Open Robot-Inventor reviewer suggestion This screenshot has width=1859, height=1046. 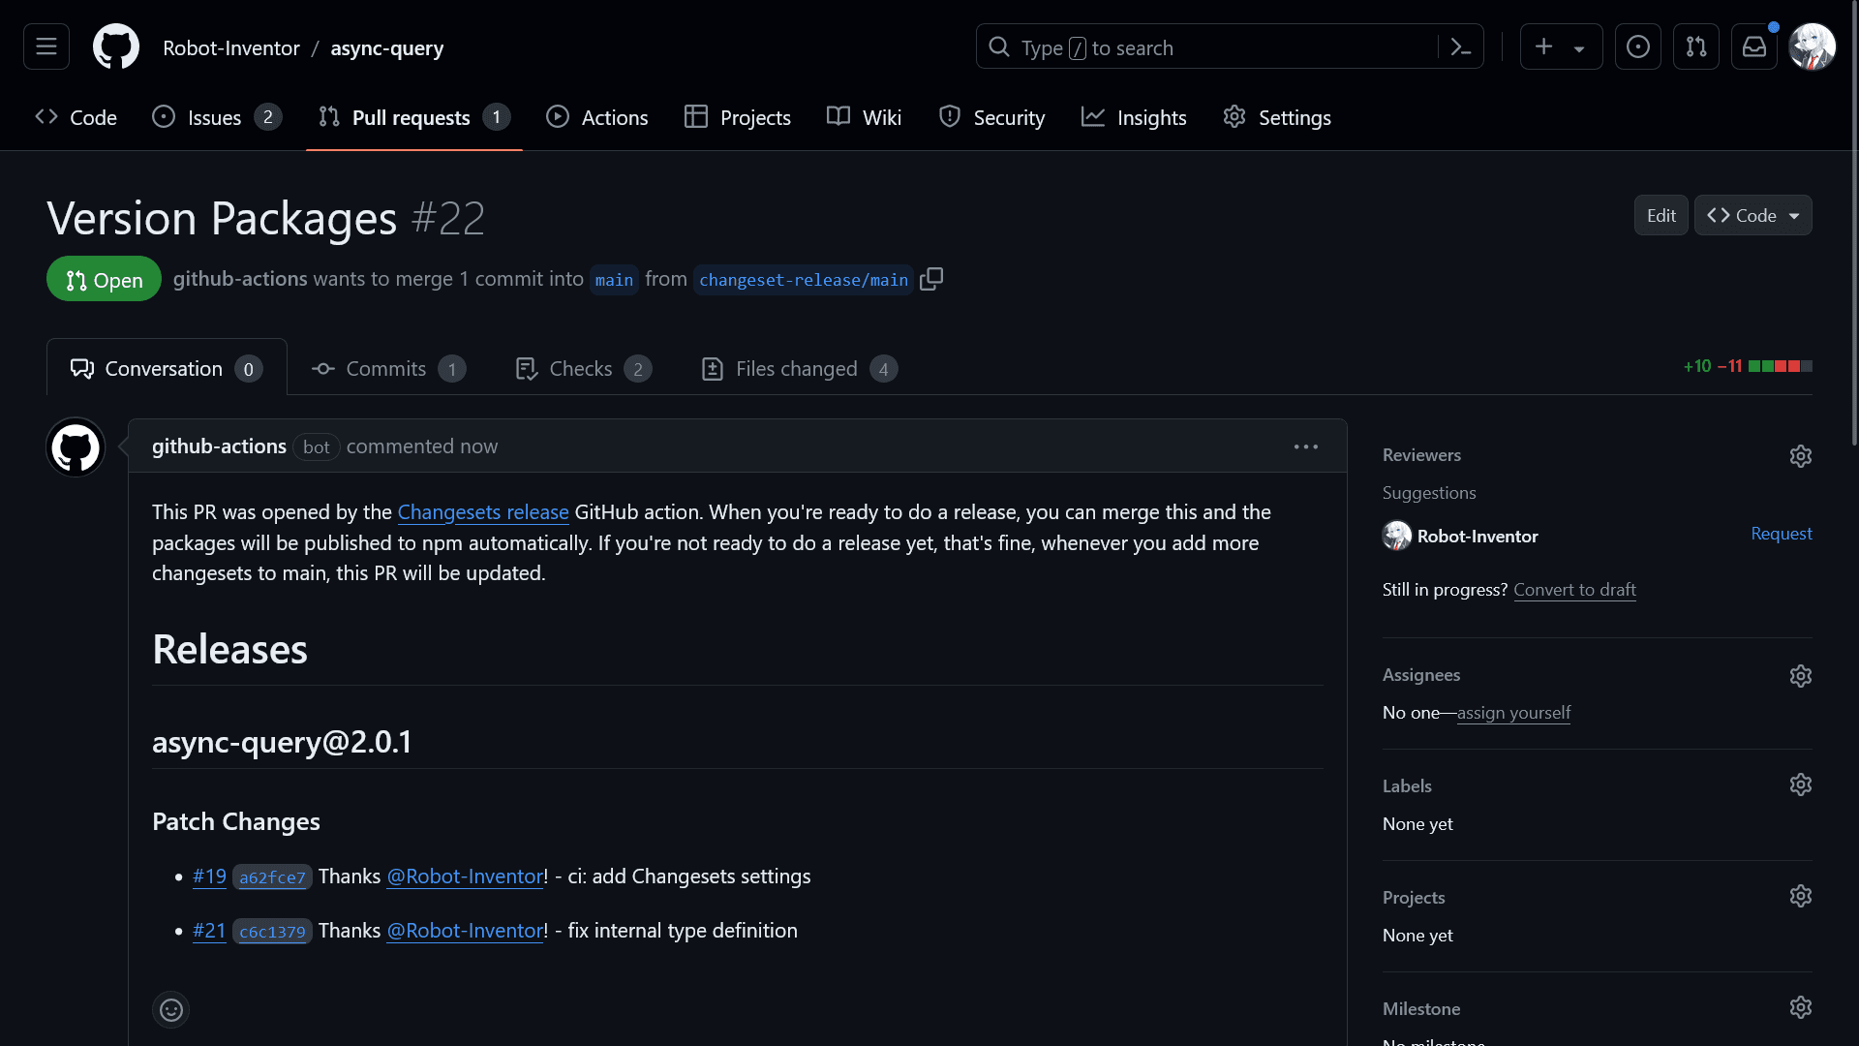point(1478,536)
